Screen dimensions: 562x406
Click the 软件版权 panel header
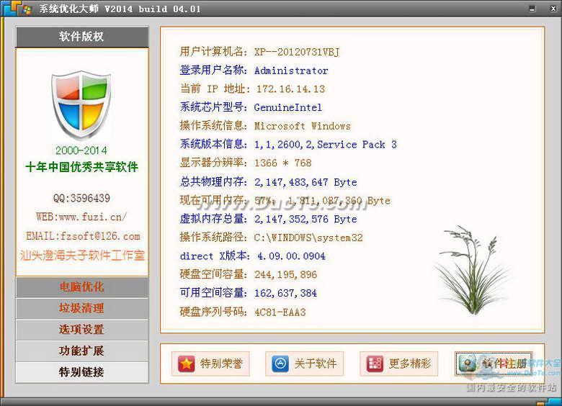[81, 37]
